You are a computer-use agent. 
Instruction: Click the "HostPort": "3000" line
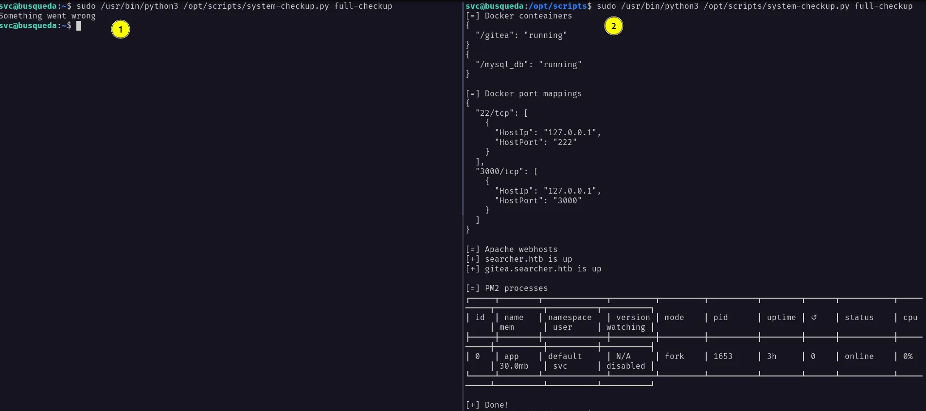(538, 201)
